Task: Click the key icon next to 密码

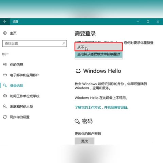Action: point(77,122)
